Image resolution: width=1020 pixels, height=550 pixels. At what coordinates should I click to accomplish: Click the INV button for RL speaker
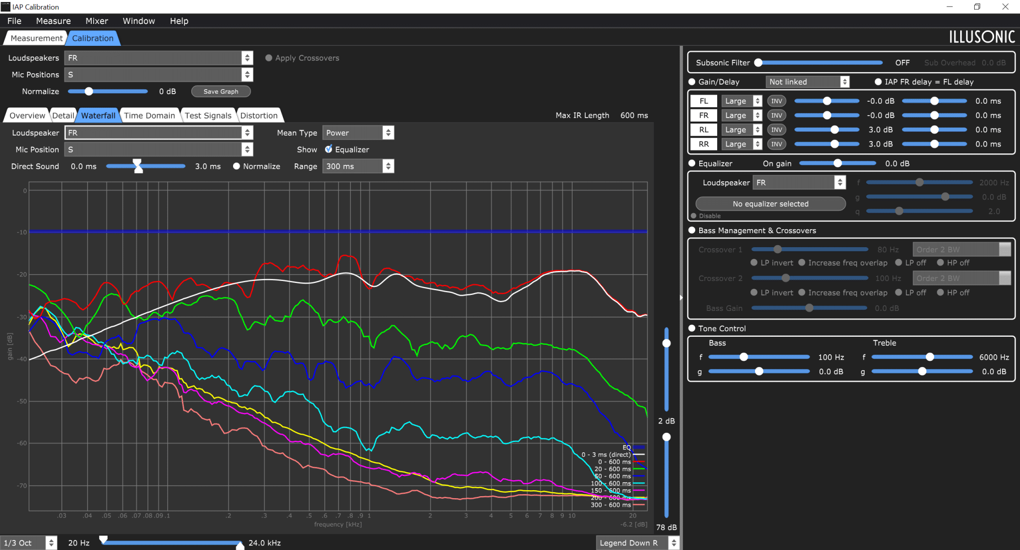776,130
